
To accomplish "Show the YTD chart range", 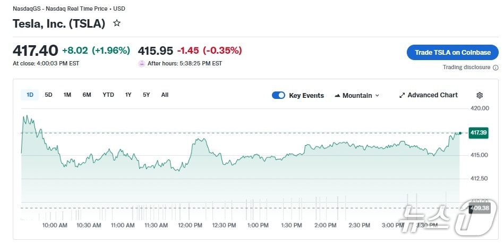I will pyautogui.click(x=108, y=95).
